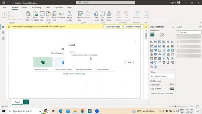202x114 pixels.
Task: Switch to the Optimize tab
Action: click(x=59, y=8)
